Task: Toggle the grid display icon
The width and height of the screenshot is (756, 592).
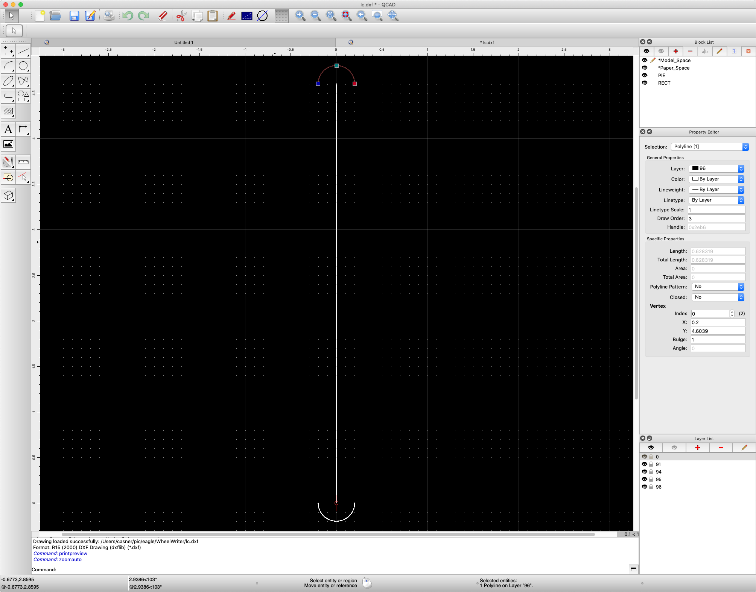Action: click(x=281, y=16)
